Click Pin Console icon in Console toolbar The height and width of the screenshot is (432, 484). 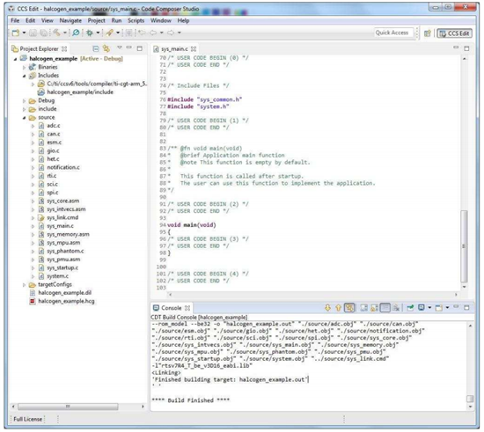tap(410, 308)
